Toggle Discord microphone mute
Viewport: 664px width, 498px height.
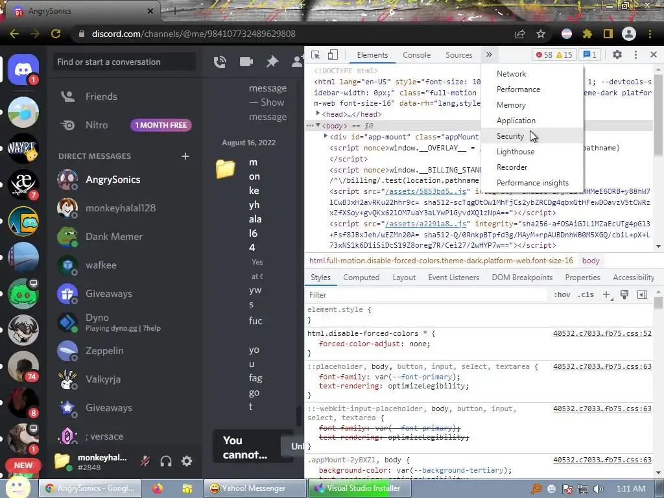tap(145, 461)
